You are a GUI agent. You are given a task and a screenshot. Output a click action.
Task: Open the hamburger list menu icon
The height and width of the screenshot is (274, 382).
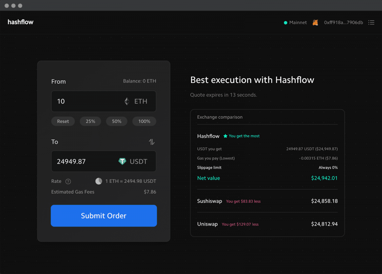point(371,22)
